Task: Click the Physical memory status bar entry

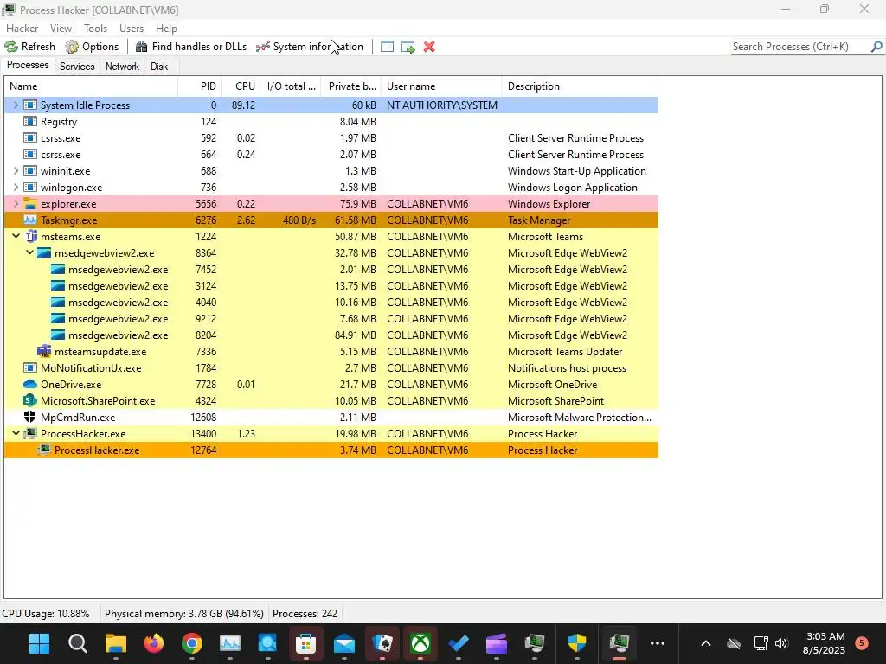Action: pyautogui.click(x=184, y=613)
